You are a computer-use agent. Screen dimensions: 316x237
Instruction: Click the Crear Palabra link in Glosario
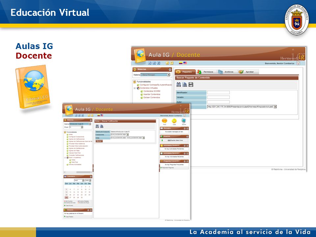tap(69, 217)
